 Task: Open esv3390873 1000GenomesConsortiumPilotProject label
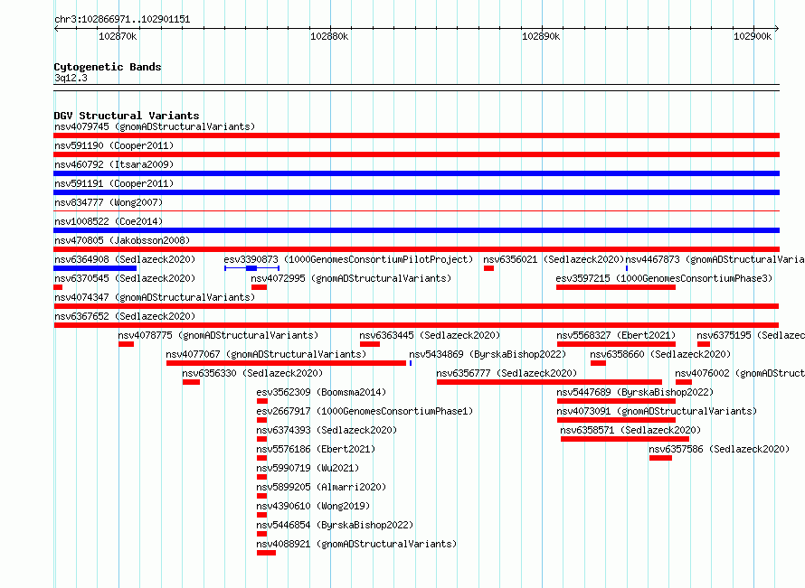(348, 259)
